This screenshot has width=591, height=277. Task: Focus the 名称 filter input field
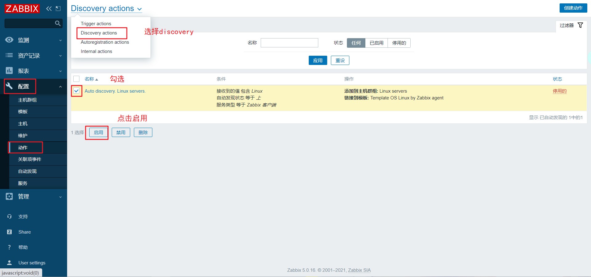(x=289, y=43)
